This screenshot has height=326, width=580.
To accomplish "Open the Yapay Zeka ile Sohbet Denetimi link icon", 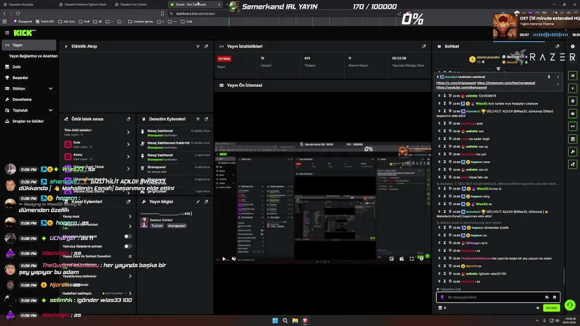I will (130, 256).
